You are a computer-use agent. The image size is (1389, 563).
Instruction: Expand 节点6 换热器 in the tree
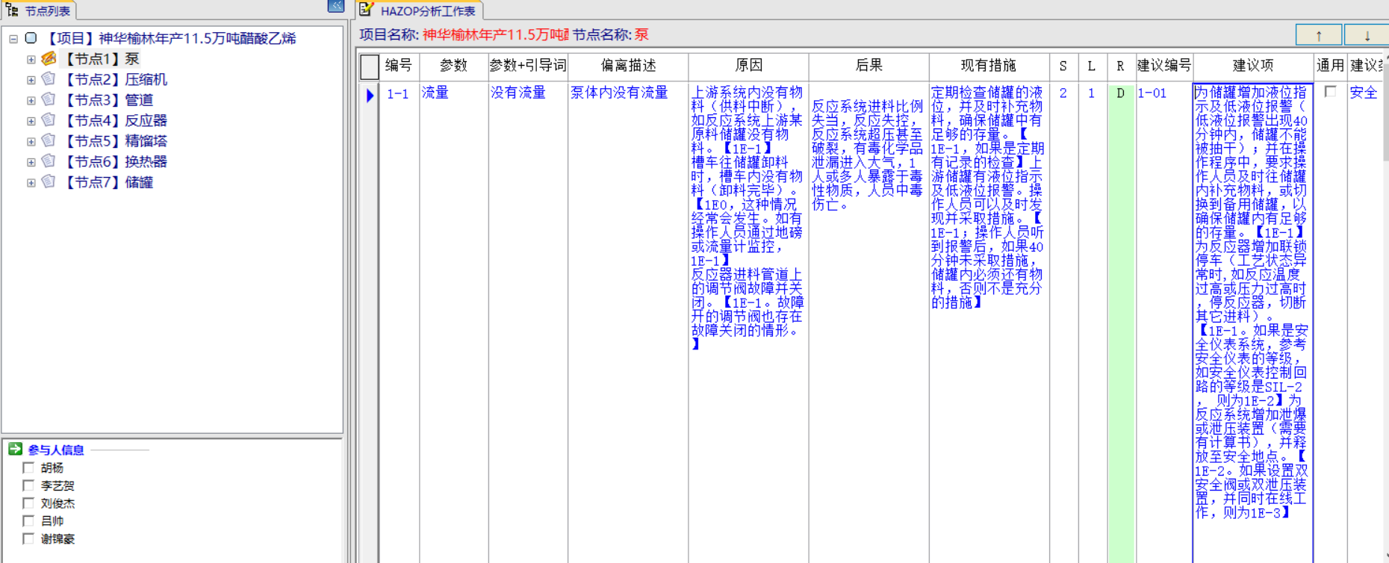click(x=31, y=162)
